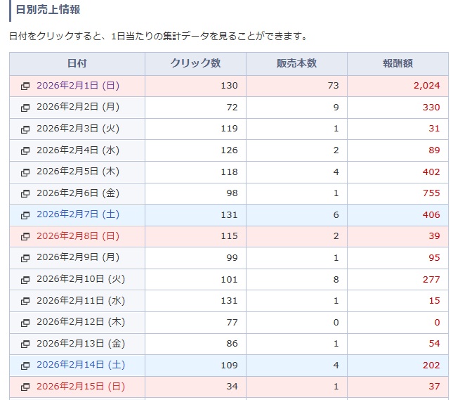Click the 報酬額 column header
Screen dimensions: 460x400
click(x=397, y=63)
